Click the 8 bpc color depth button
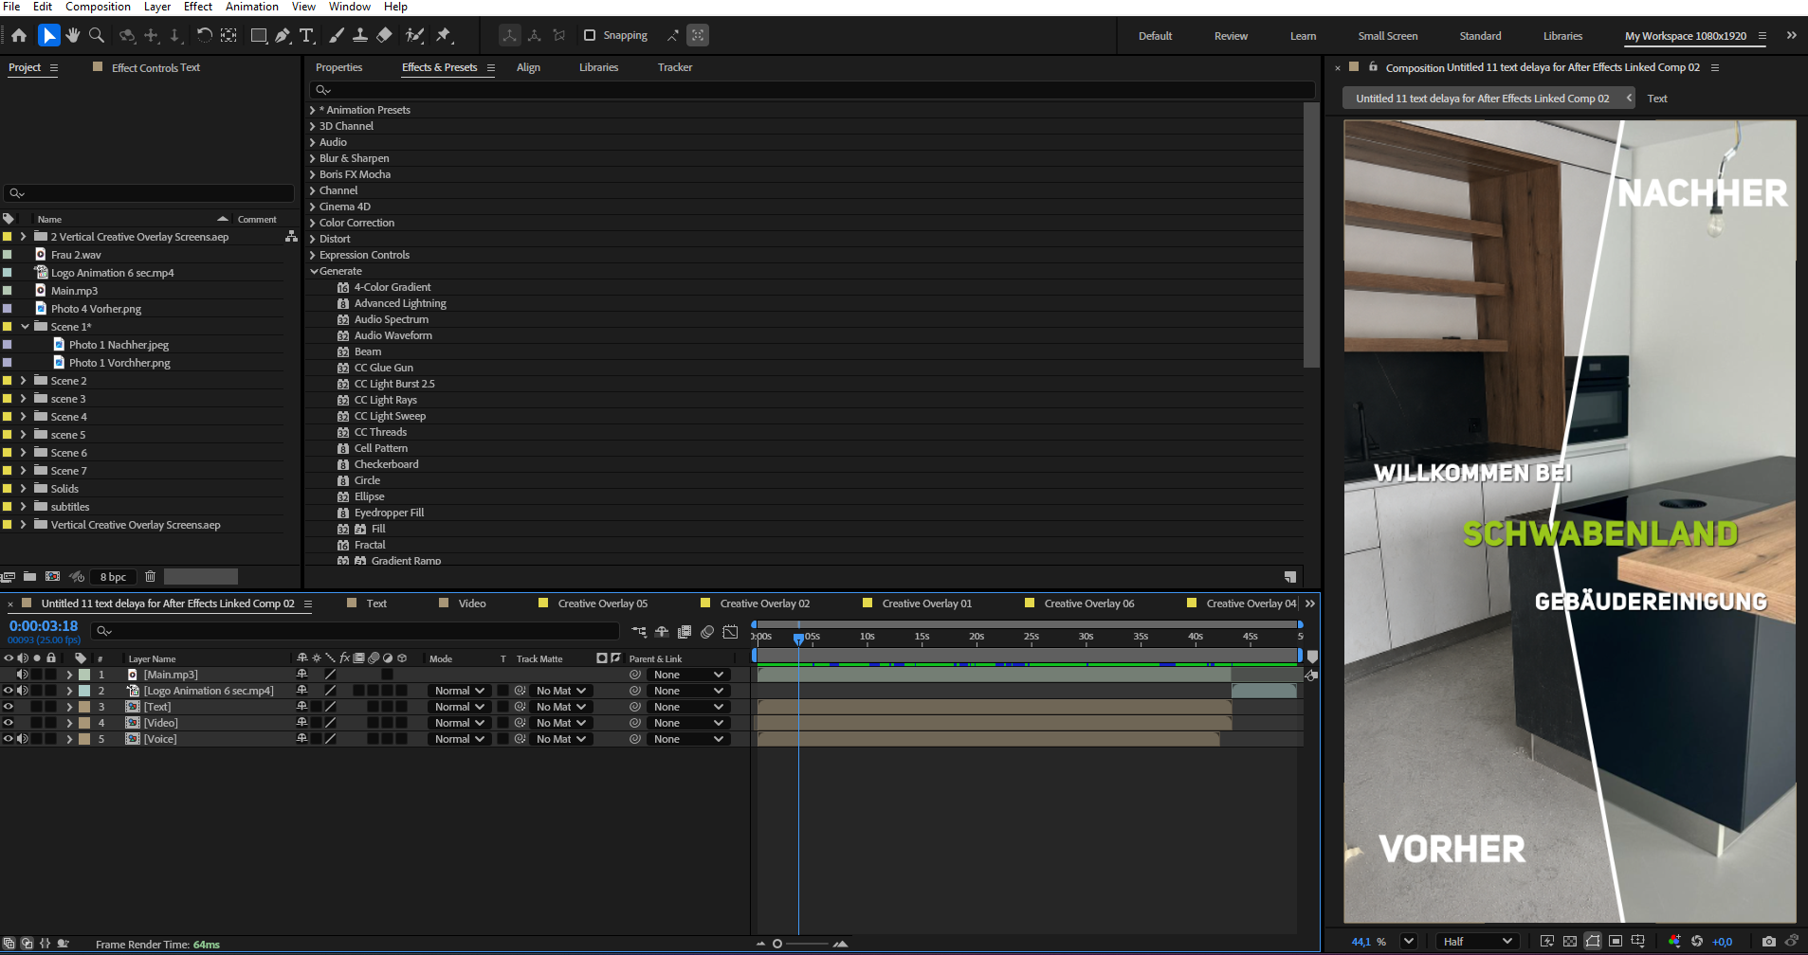 pyautogui.click(x=113, y=576)
